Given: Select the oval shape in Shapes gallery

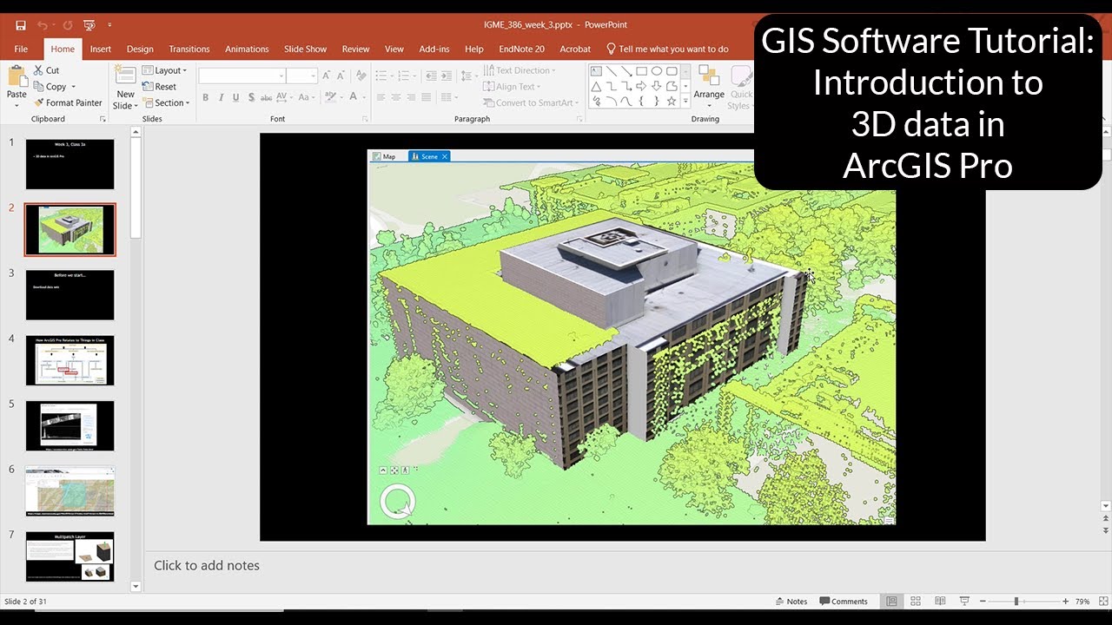Looking at the screenshot, I should point(657,71).
